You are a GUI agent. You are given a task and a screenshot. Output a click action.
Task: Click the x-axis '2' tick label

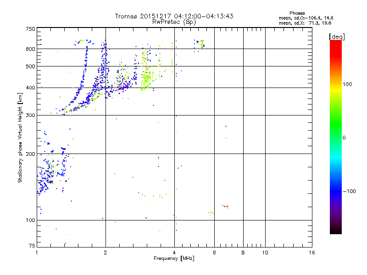(x=106, y=253)
